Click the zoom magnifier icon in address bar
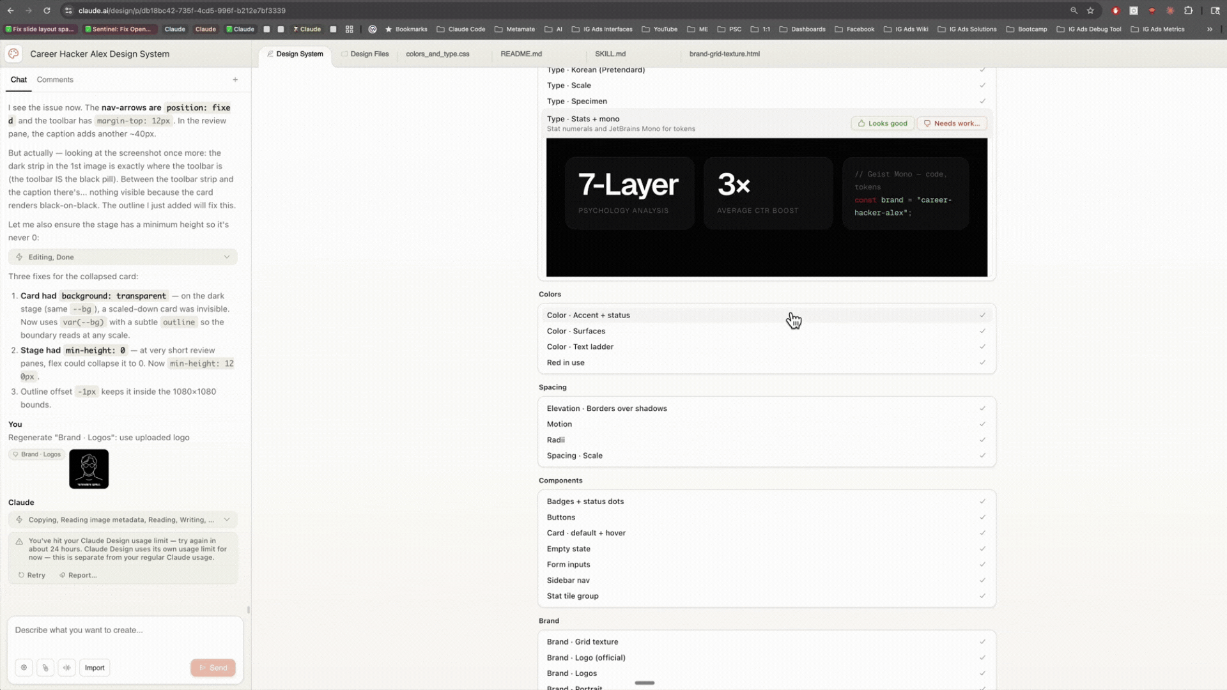Image resolution: width=1227 pixels, height=690 pixels. pyautogui.click(x=1074, y=10)
